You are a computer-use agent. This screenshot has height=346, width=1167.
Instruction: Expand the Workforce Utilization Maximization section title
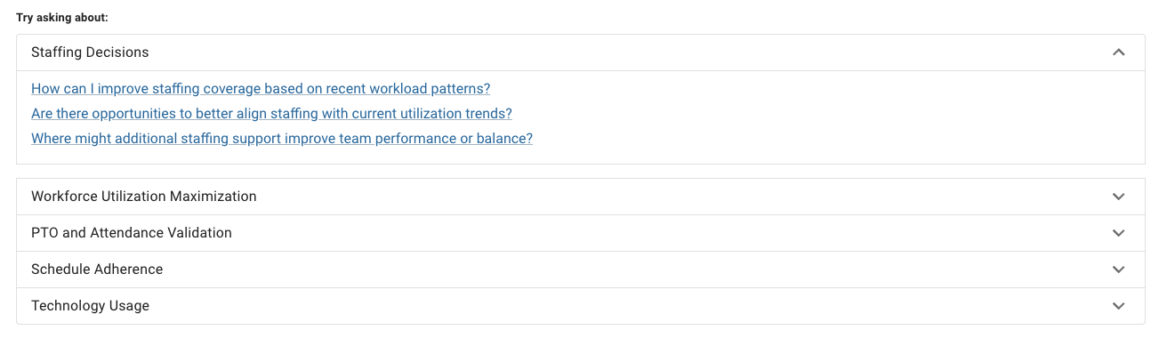pyautogui.click(x=144, y=197)
